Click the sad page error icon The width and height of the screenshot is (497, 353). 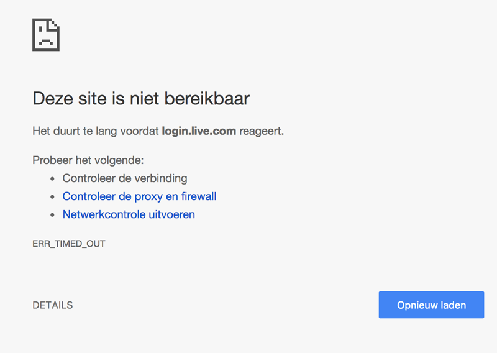pyautogui.click(x=45, y=35)
